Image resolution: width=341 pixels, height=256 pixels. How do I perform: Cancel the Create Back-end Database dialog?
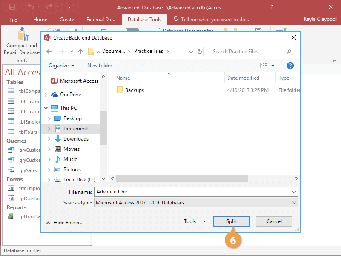click(x=274, y=221)
